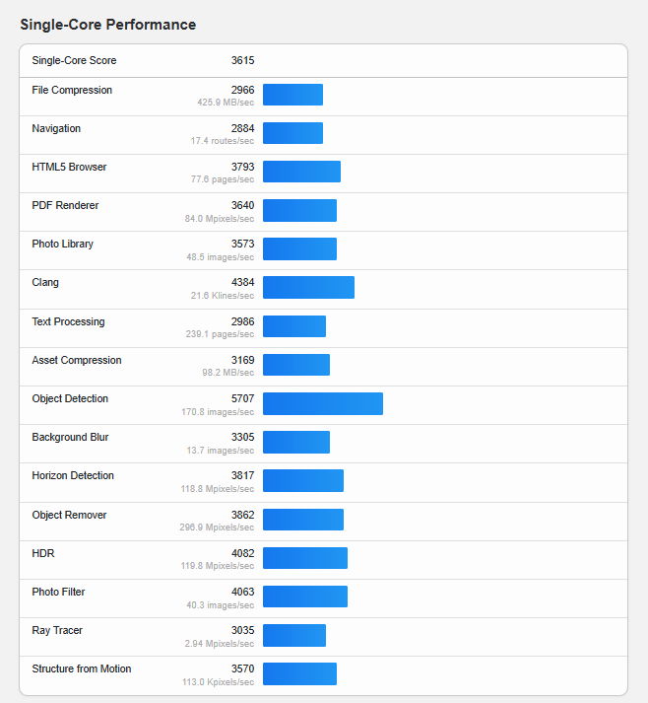Click the HDR benchmark score bar
Image resolution: width=648 pixels, height=703 pixels.
pos(304,558)
